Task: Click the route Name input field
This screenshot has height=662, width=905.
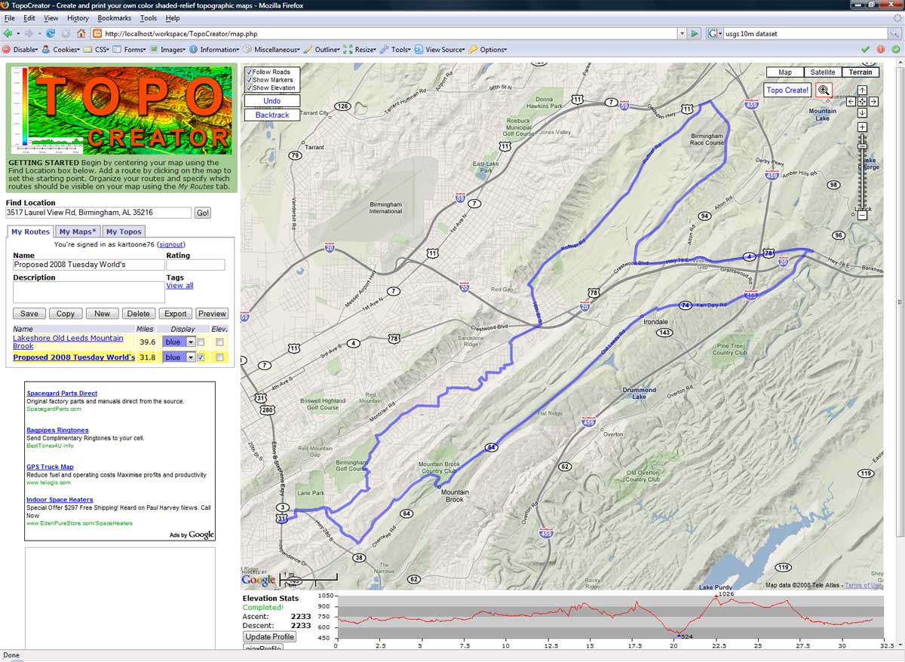Action: click(x=89, y=265)
